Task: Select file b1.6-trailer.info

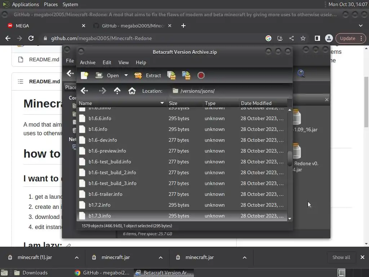Action: (182, 194)
